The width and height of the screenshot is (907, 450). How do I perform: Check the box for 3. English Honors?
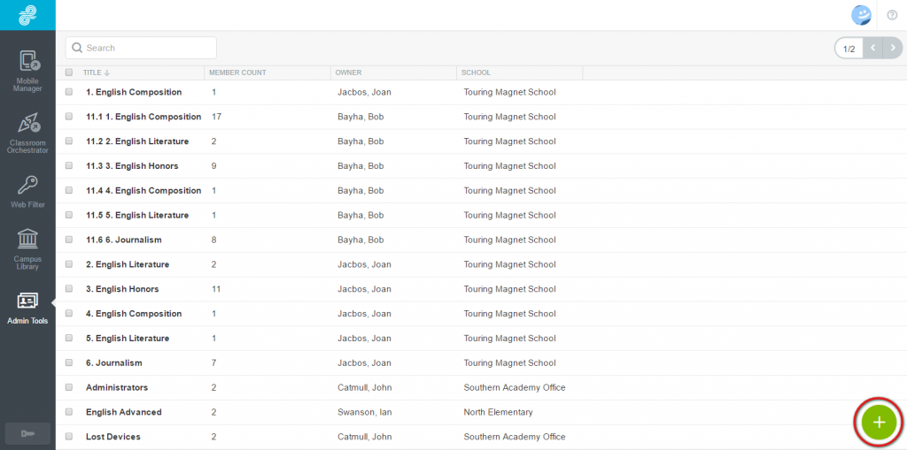coord(69,289)
